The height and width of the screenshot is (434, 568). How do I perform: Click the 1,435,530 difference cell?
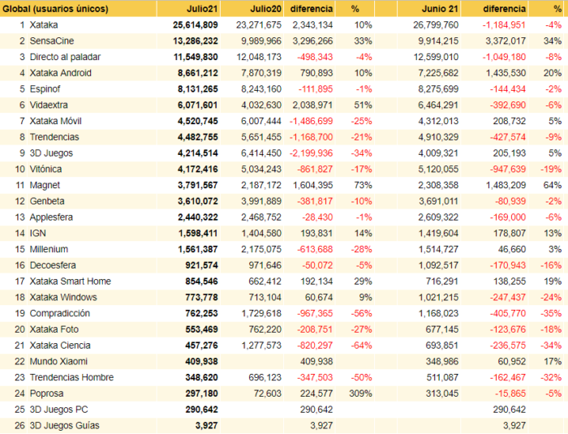506,73
